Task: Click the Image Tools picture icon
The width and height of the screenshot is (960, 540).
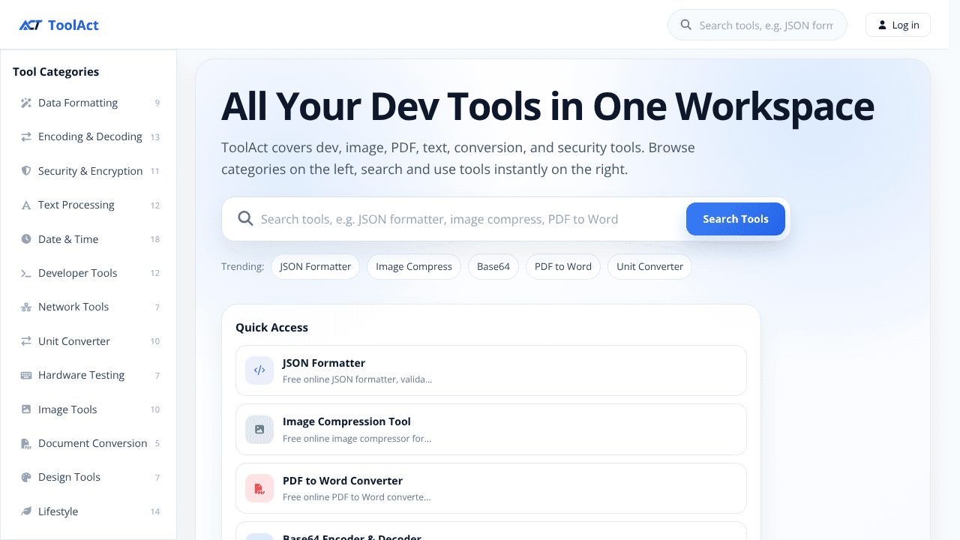Action: pos(26,409)
